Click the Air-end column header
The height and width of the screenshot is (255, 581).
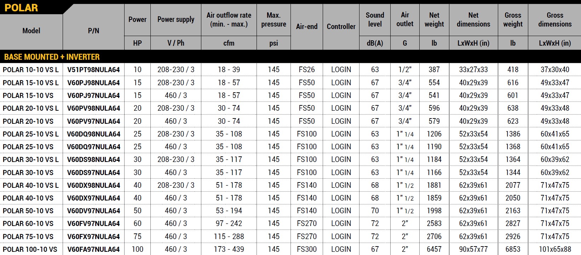307,27
